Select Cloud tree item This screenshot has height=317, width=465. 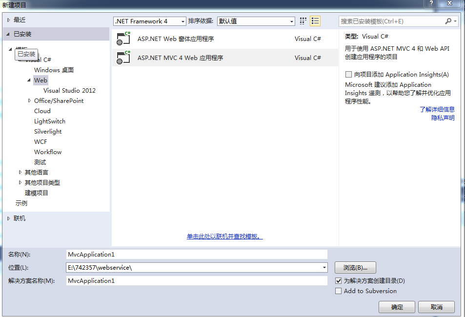(x=42, y=111)
